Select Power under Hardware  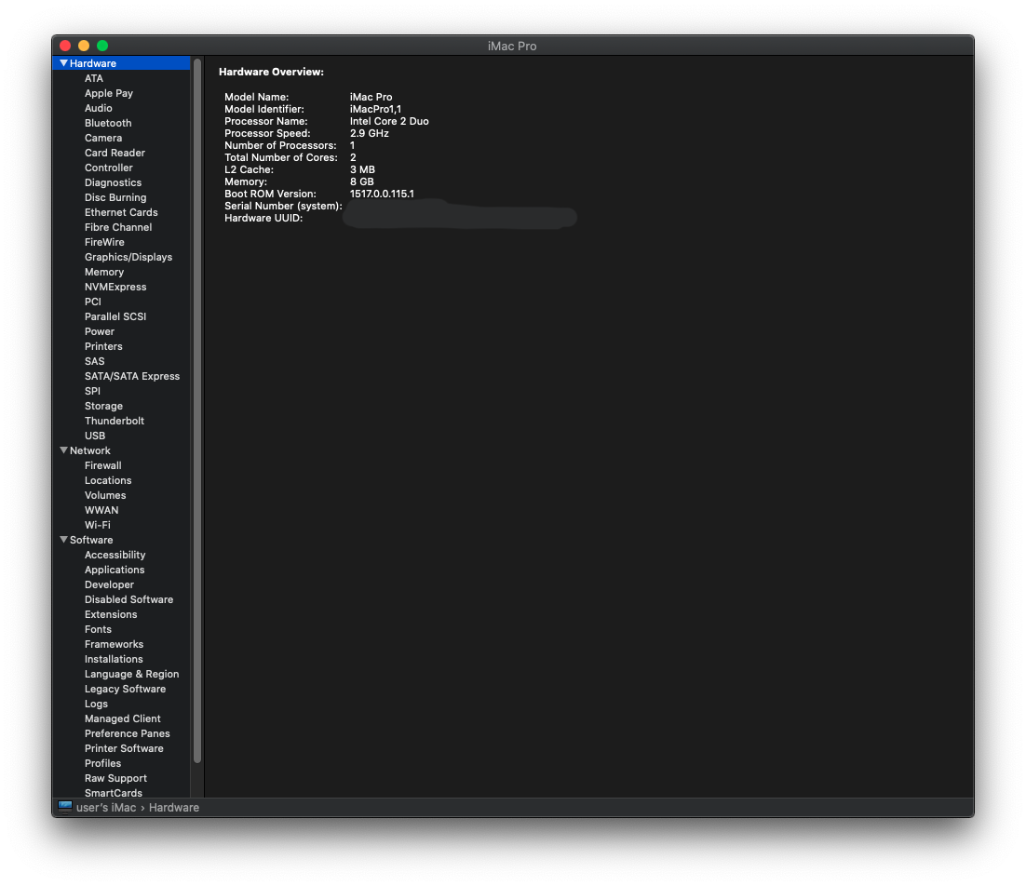tap(99, 331)
